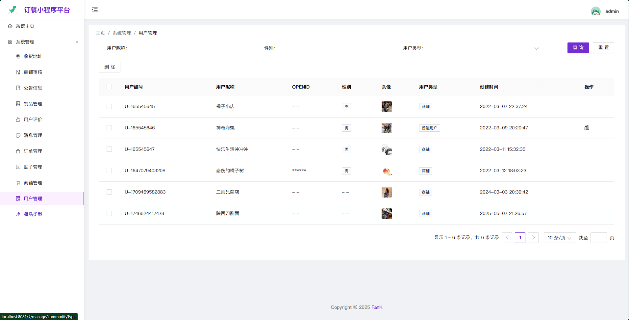Click the dinosaur logo icon
The image size is (629, 320).
[x=13, y=10]
